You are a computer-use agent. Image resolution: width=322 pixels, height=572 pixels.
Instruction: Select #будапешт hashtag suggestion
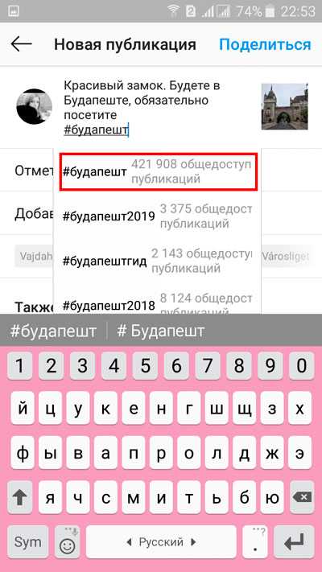[159, 171]
